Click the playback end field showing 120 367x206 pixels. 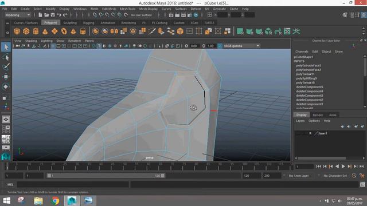tap(252, 176)
